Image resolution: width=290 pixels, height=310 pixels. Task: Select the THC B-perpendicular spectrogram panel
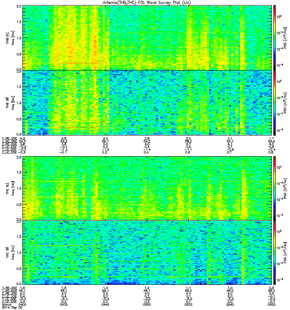147,188
